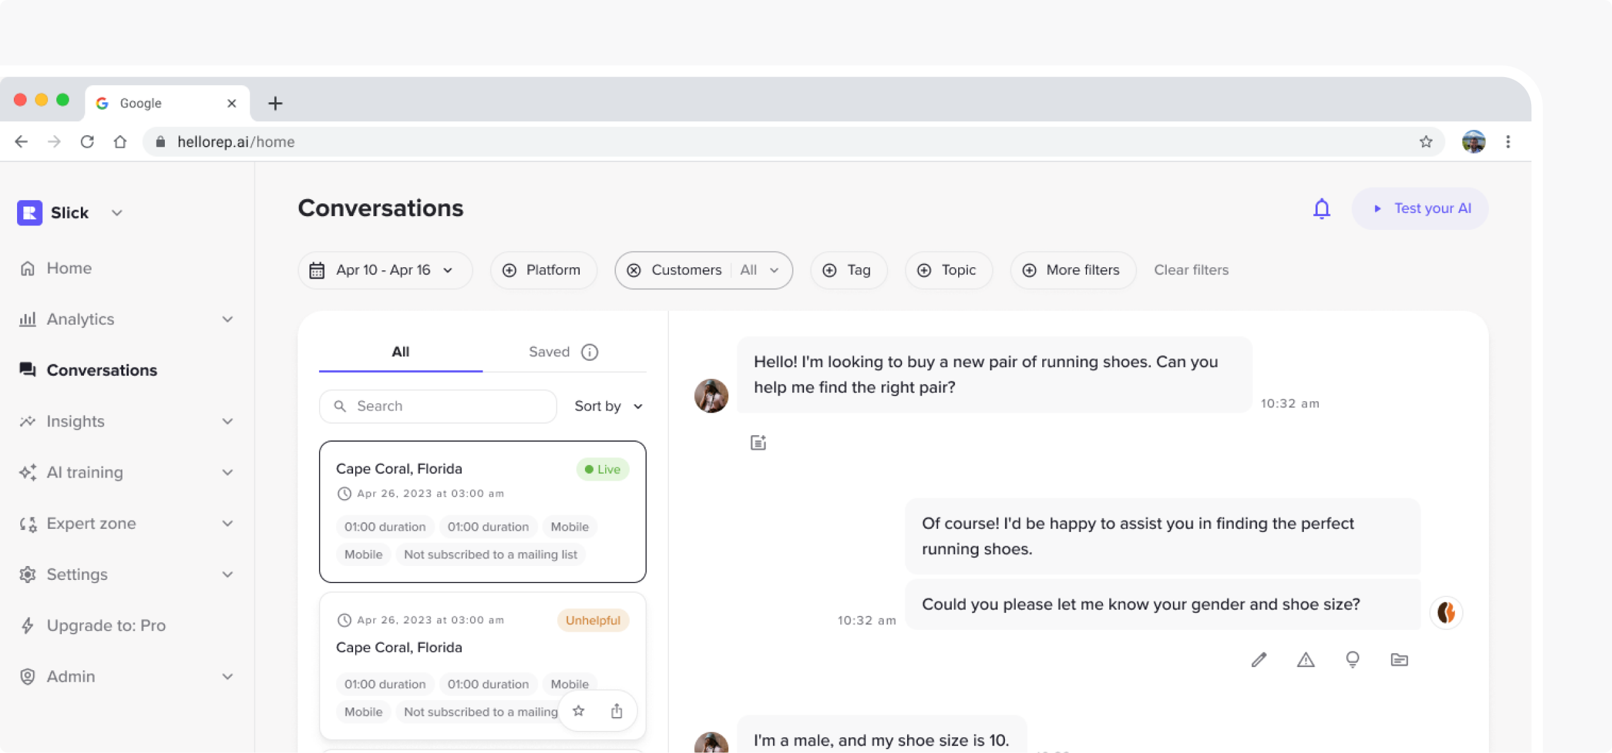Click the browser address bar
This screenshot has height=753, width=1612.
pyautogui.click(x=793, y=142)
